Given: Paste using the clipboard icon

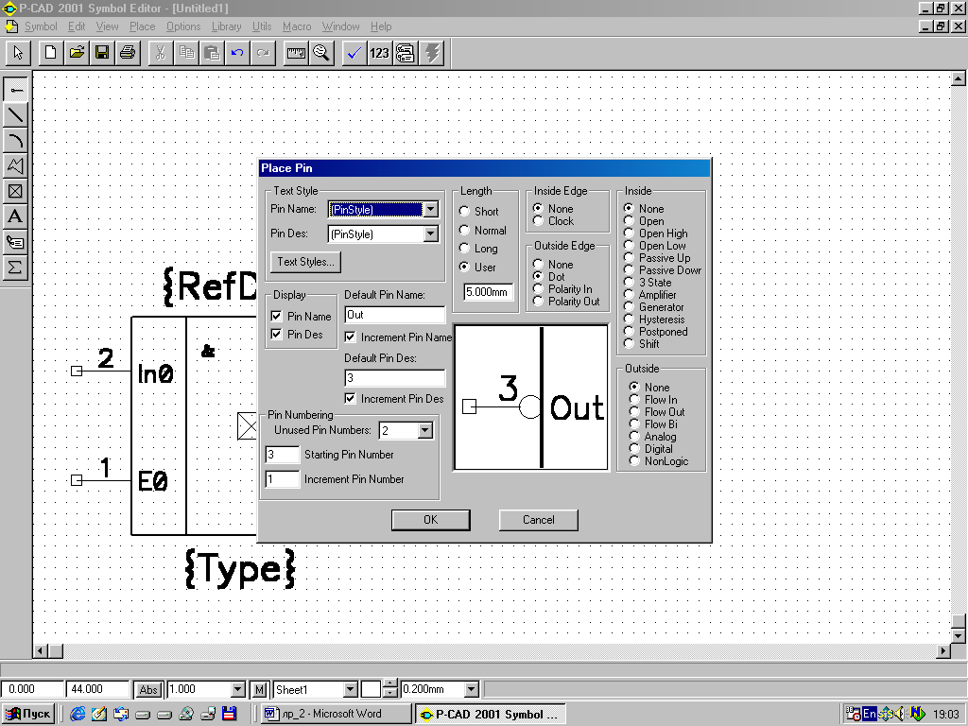Looking at the screenshot, I should [x=211, y=53].
